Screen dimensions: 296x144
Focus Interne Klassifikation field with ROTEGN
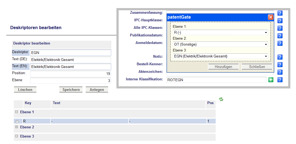(x=216, y=80)
